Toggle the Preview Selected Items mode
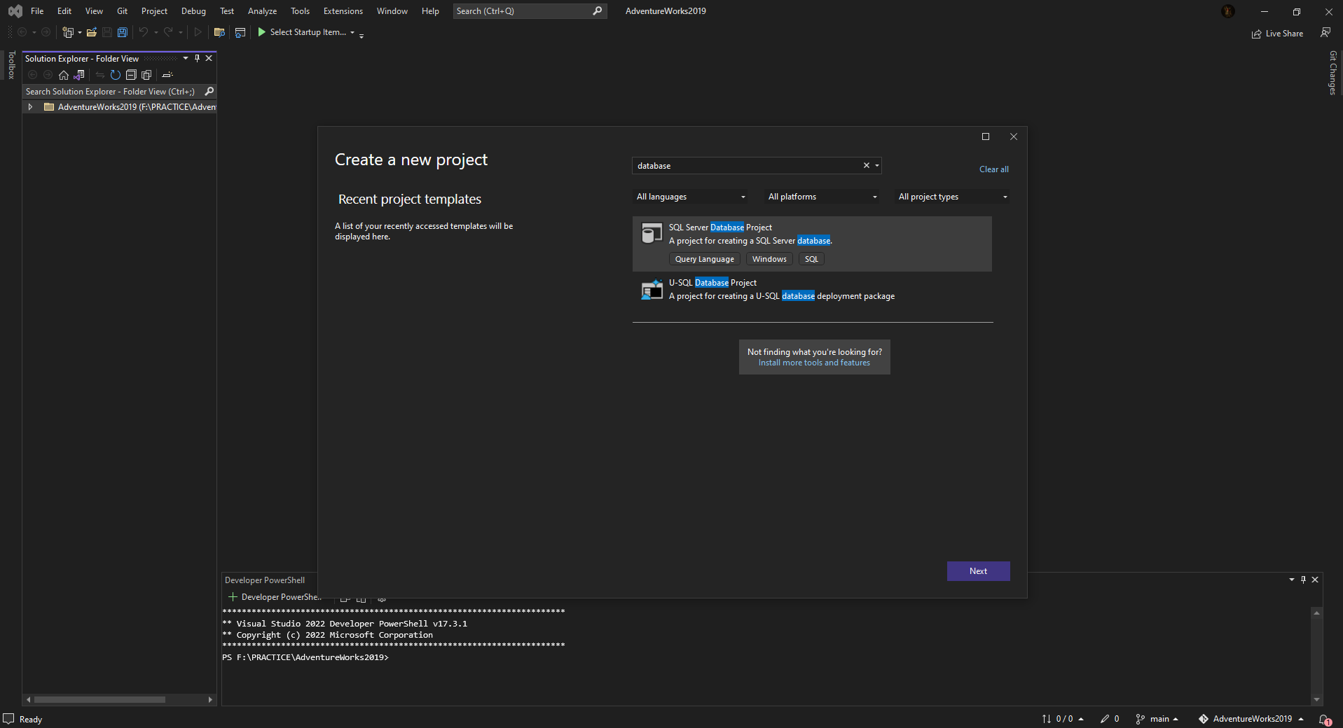The height and width of the screenshot is (728, 1343). (146, 75)
